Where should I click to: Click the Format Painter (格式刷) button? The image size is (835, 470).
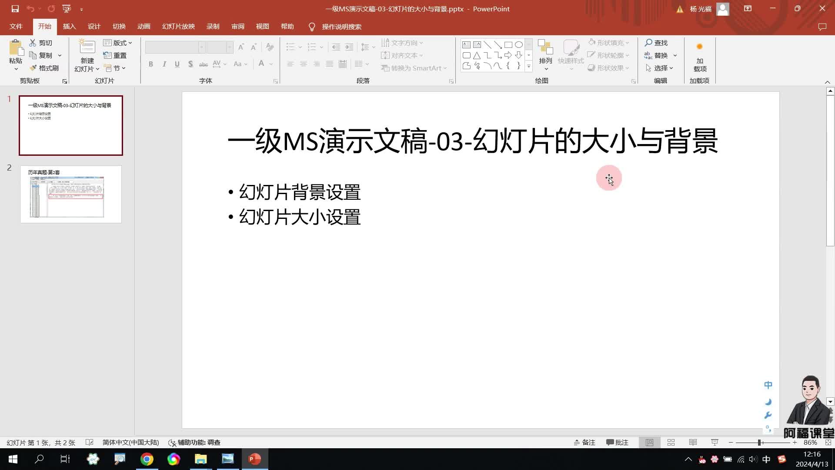coord(44,68)
